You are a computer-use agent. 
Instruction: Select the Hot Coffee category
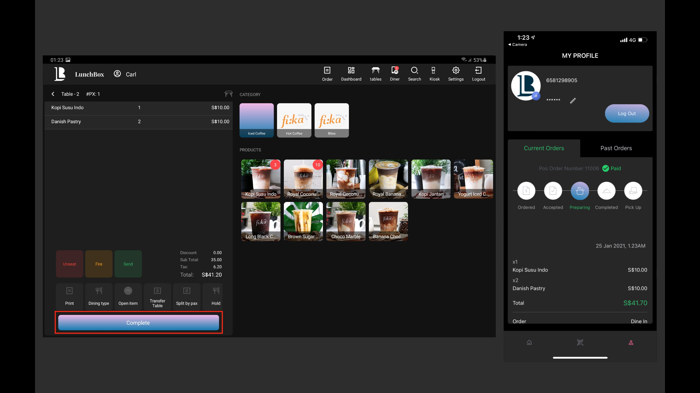pos(294,120)
